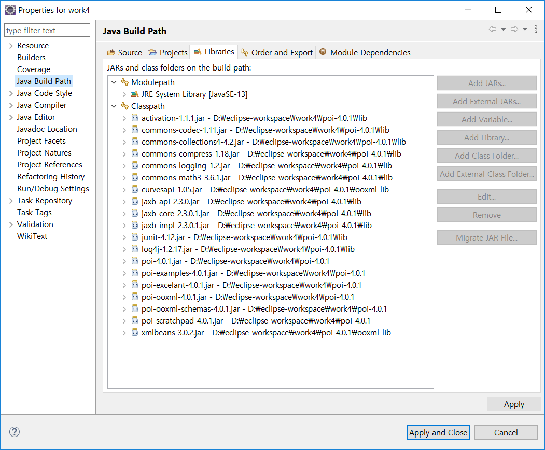Screen dimensions: 545x450
Task: Select Project Facets in sidebar
Action: click(x=41, y=140)
